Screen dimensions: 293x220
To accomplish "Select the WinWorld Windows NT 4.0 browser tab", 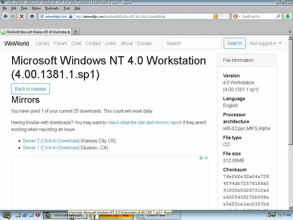I will [x=36, y=32].
